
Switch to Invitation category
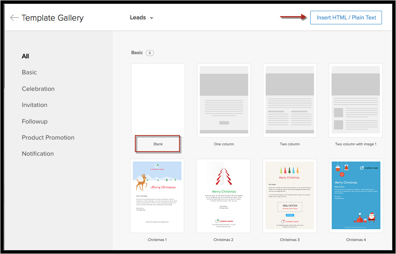[34, 105]
